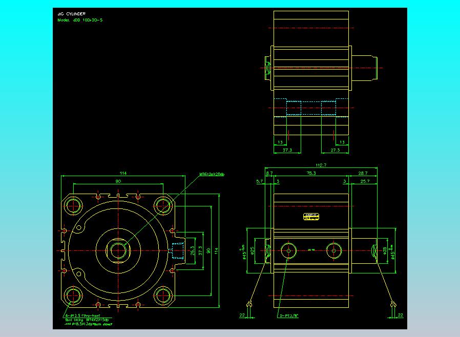Select the 28.7 dimension in side view
Screen dimensions: 460x337
[x=363, y=174]
